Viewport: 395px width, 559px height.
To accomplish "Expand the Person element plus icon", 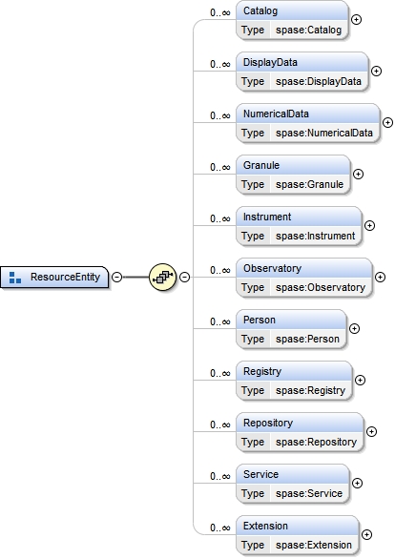I will (354, 329).
